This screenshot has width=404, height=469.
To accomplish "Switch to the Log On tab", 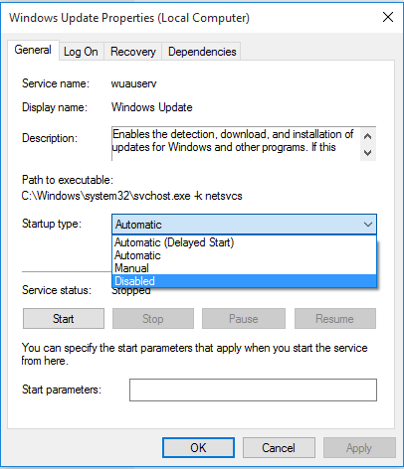I will (x=81, y=52).
